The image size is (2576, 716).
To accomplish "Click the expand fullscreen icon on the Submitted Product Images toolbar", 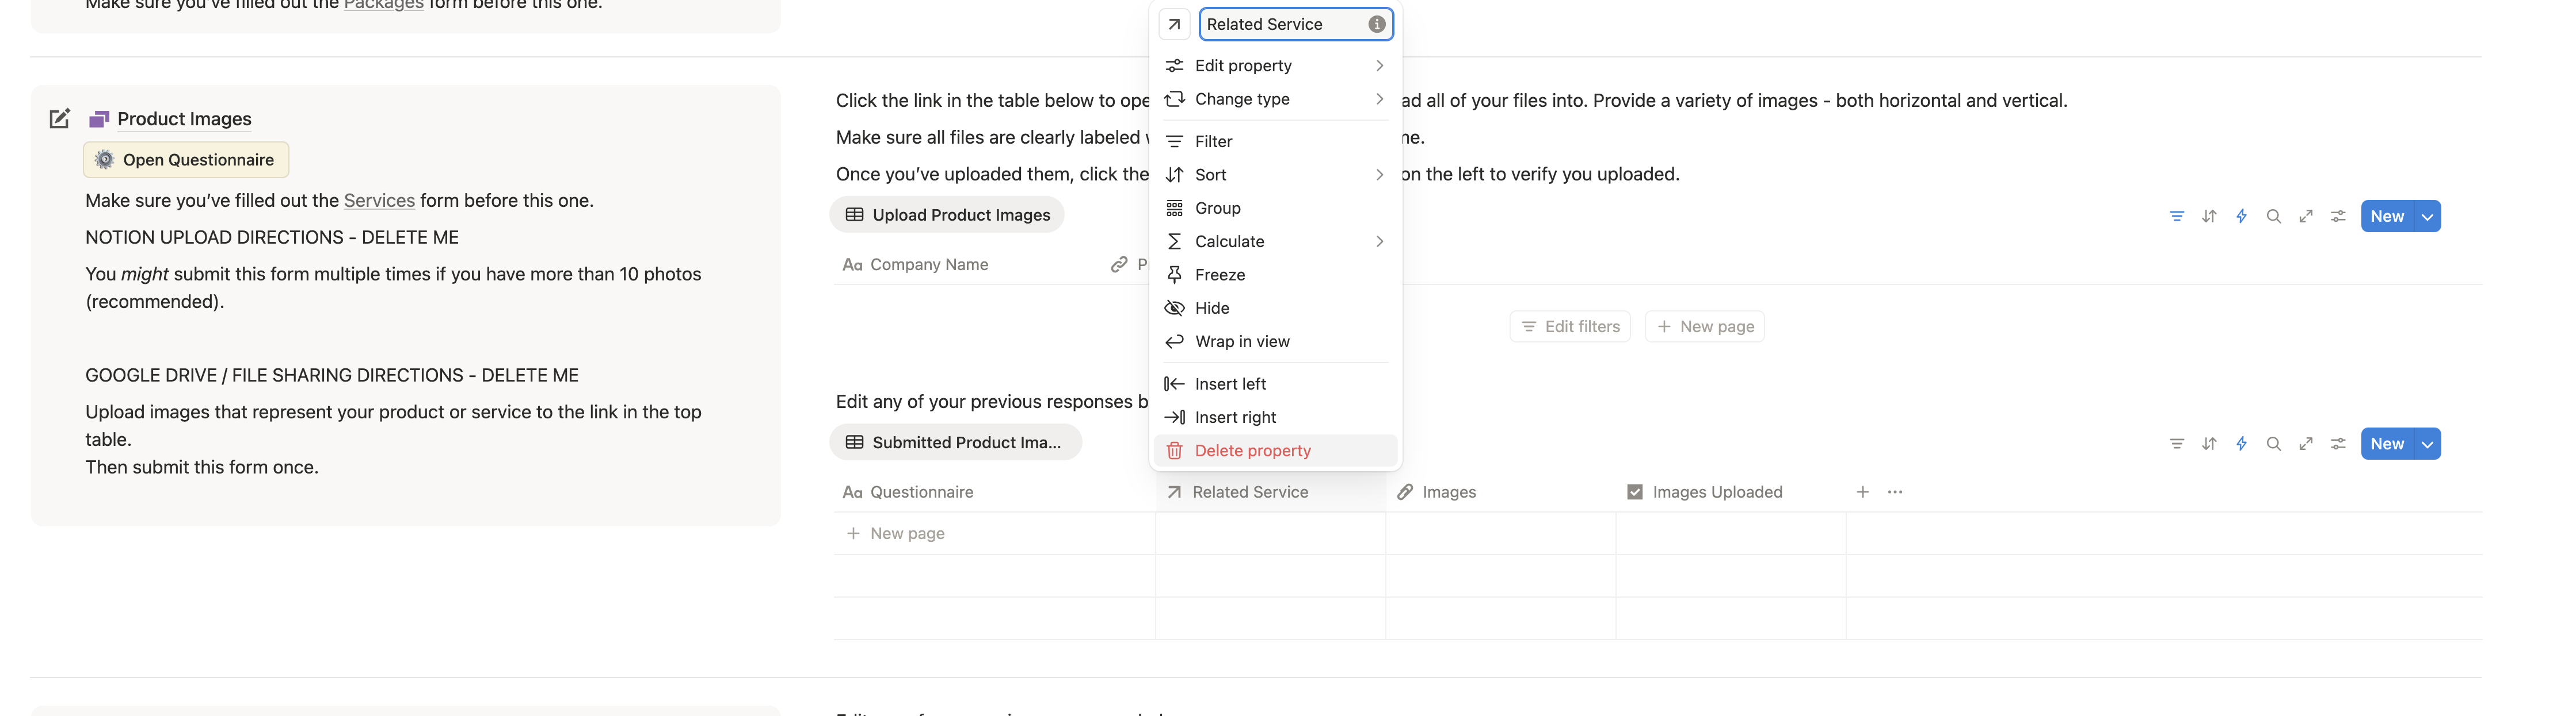I will pos(2305,444).
